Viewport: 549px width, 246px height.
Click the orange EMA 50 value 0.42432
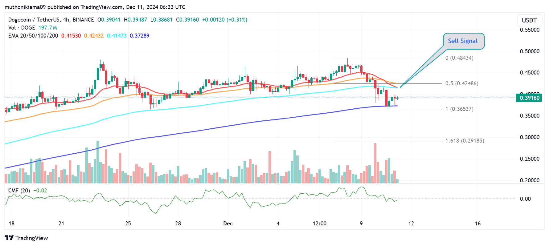pyautogui.click(x=94, y=36)
